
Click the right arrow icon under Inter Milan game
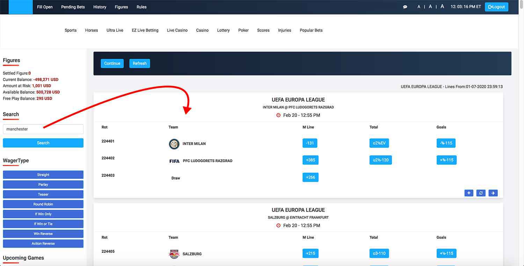493,193
